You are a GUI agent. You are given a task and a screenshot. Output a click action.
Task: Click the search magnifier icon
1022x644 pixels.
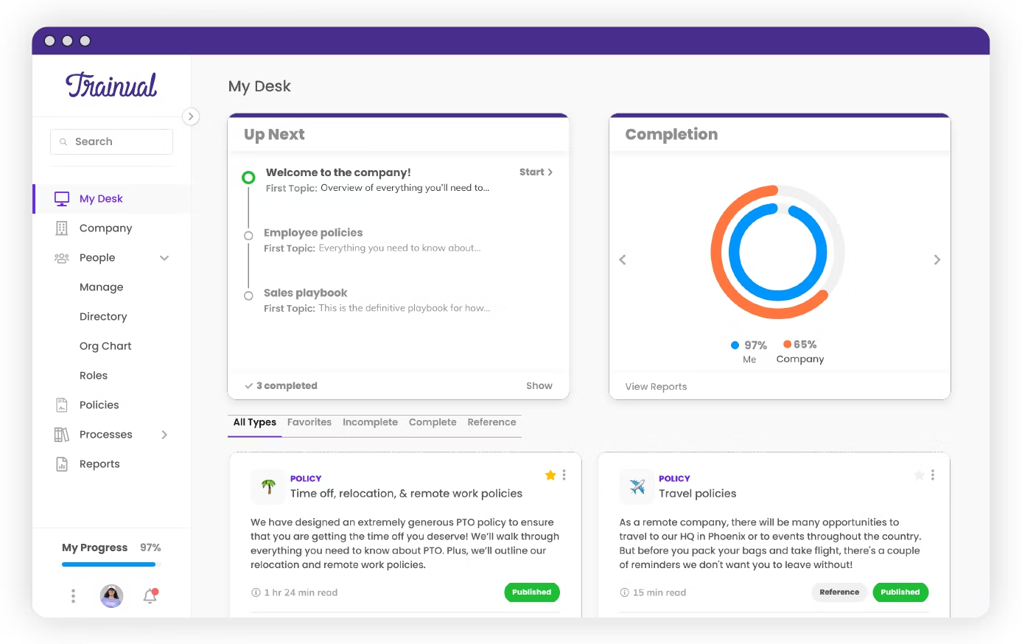63,141
